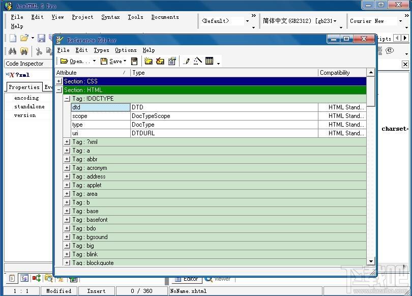The height and width of the screenshot is (296, 412).
Task: Close the Code Inspector side panel with X
Action: click(x=405, y=64)
